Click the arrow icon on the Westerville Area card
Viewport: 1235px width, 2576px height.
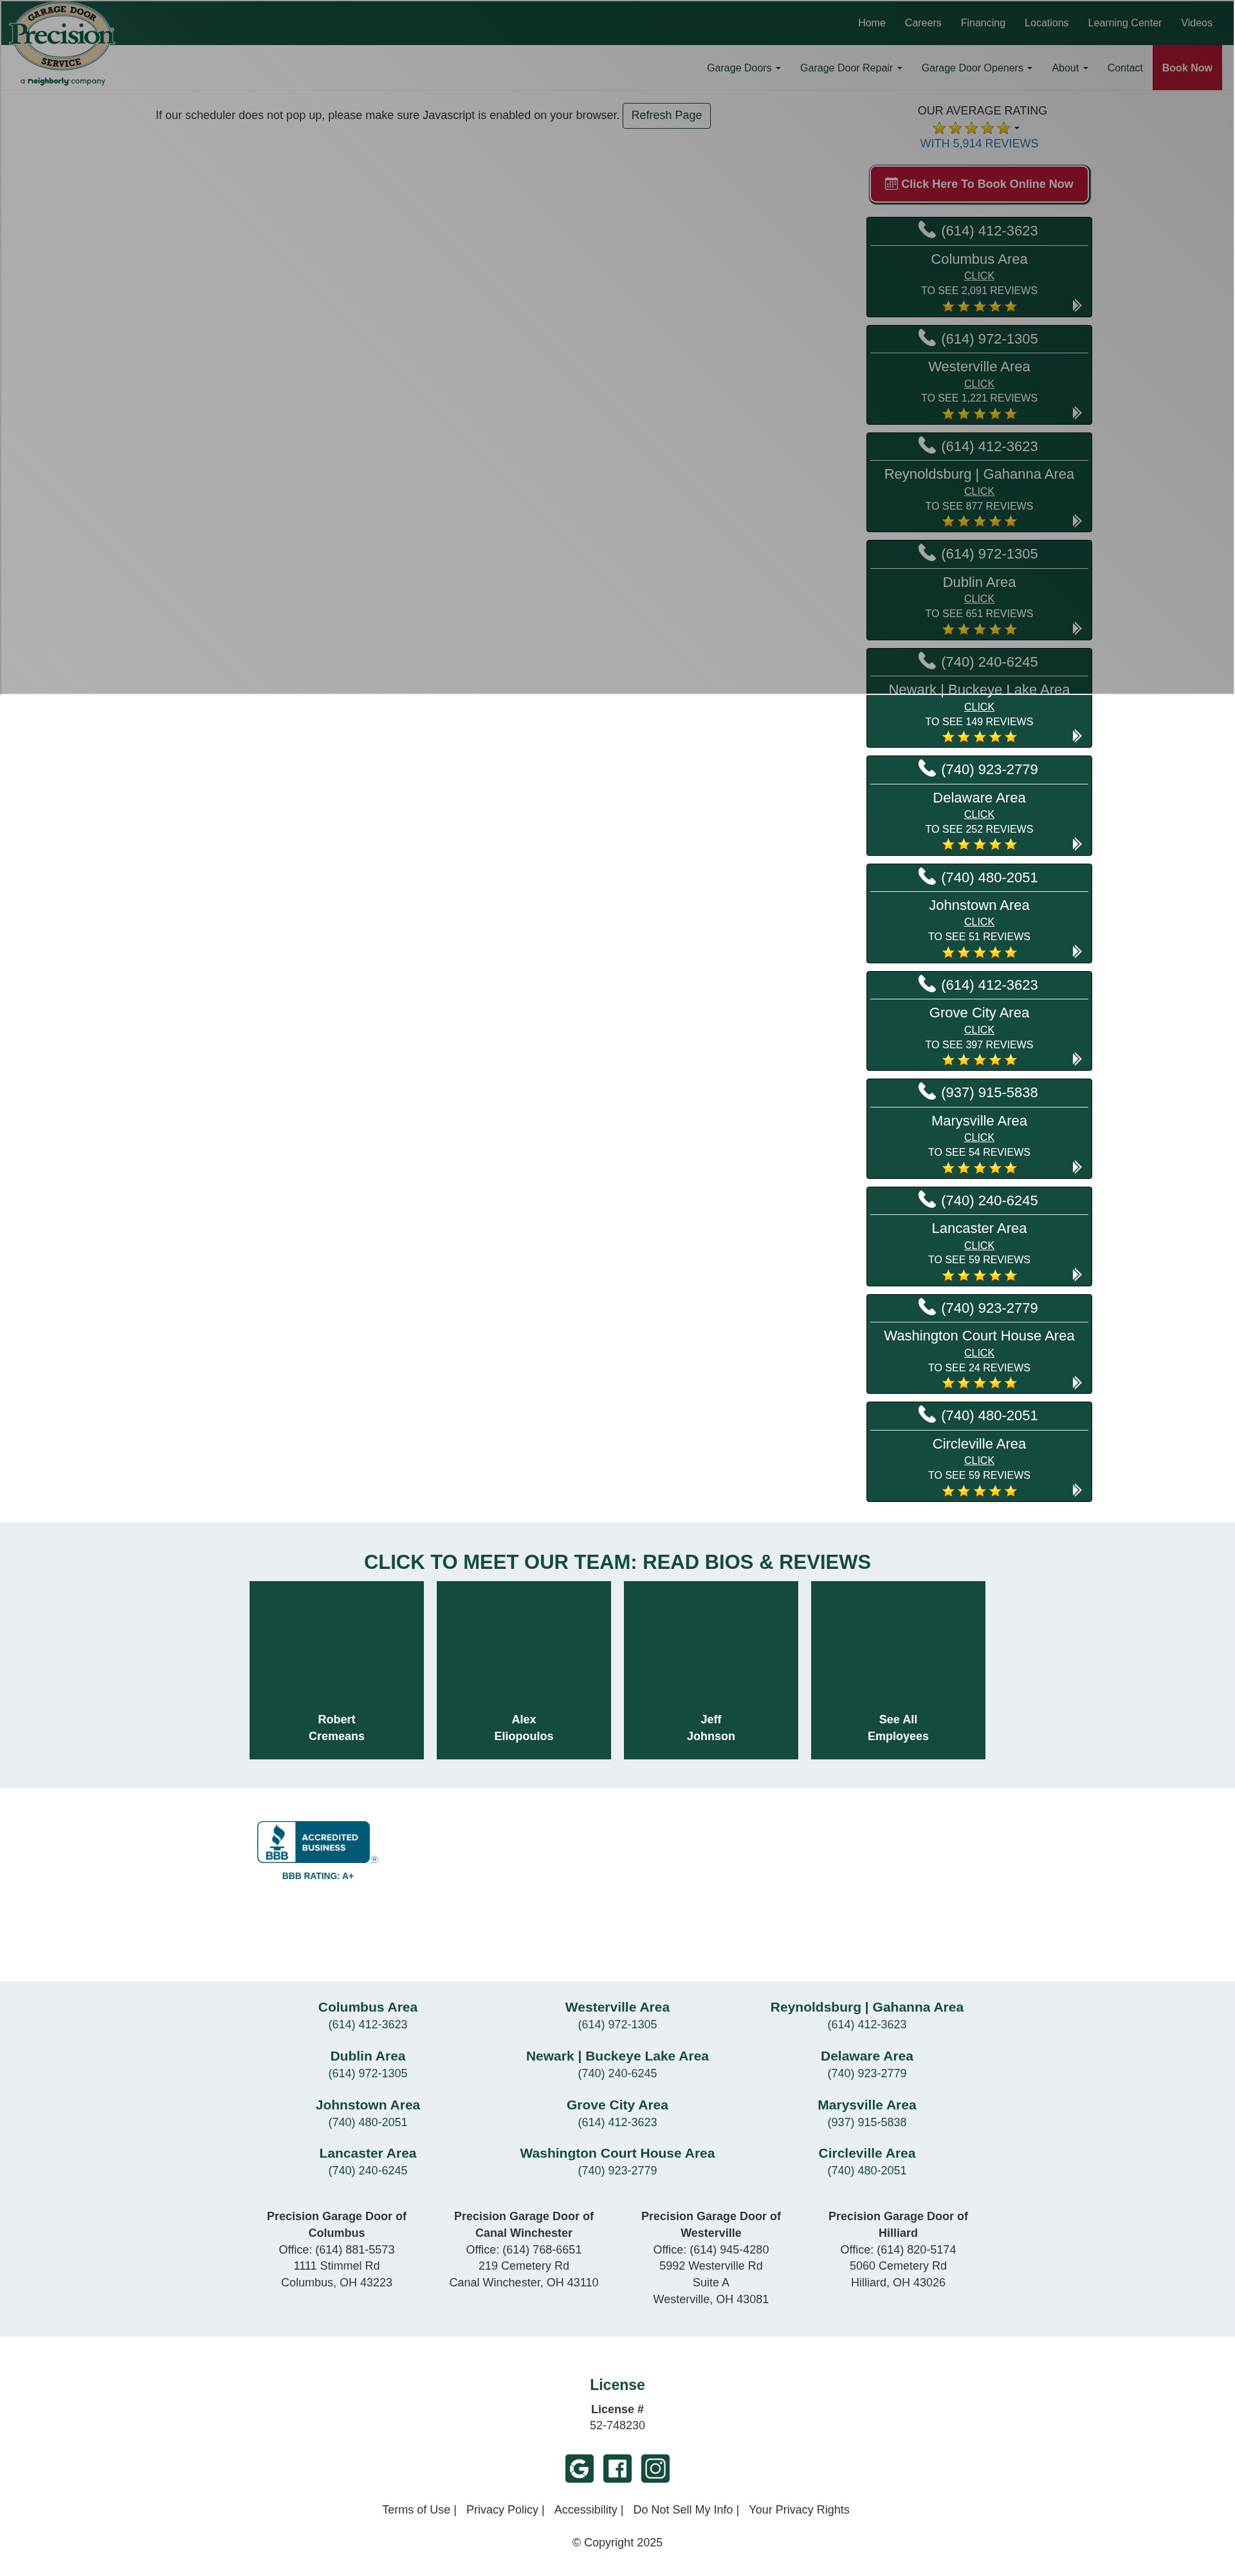pos(1077,413)
